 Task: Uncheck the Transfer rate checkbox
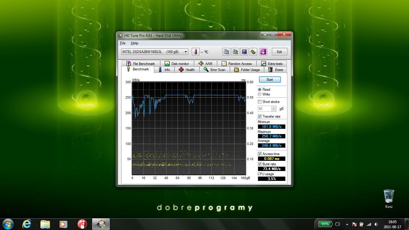(x=260, y=116)
